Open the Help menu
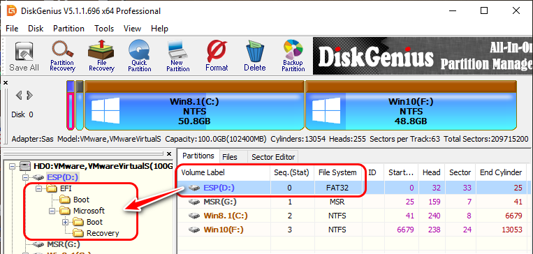Viewport: 533px width, 254px height. (x=159, y=29)
